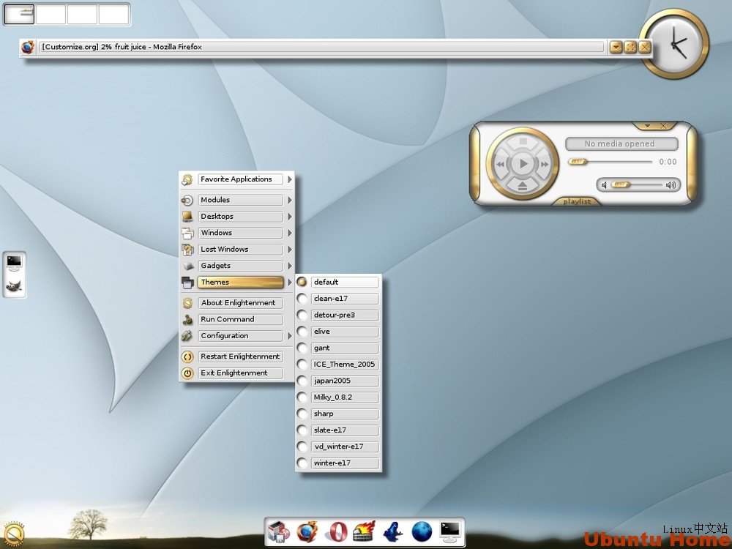Open the playlist tab on the media player
Image resolution: width=732 pixels, height=549 pixels.
(x=577, y=201)
